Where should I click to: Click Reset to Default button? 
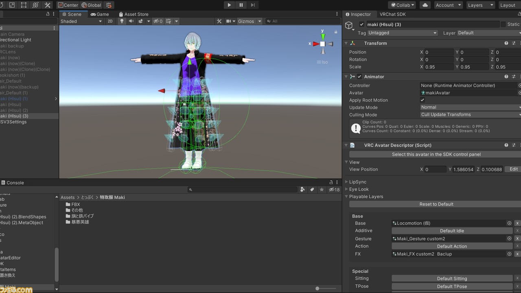(x=436, y=204)
